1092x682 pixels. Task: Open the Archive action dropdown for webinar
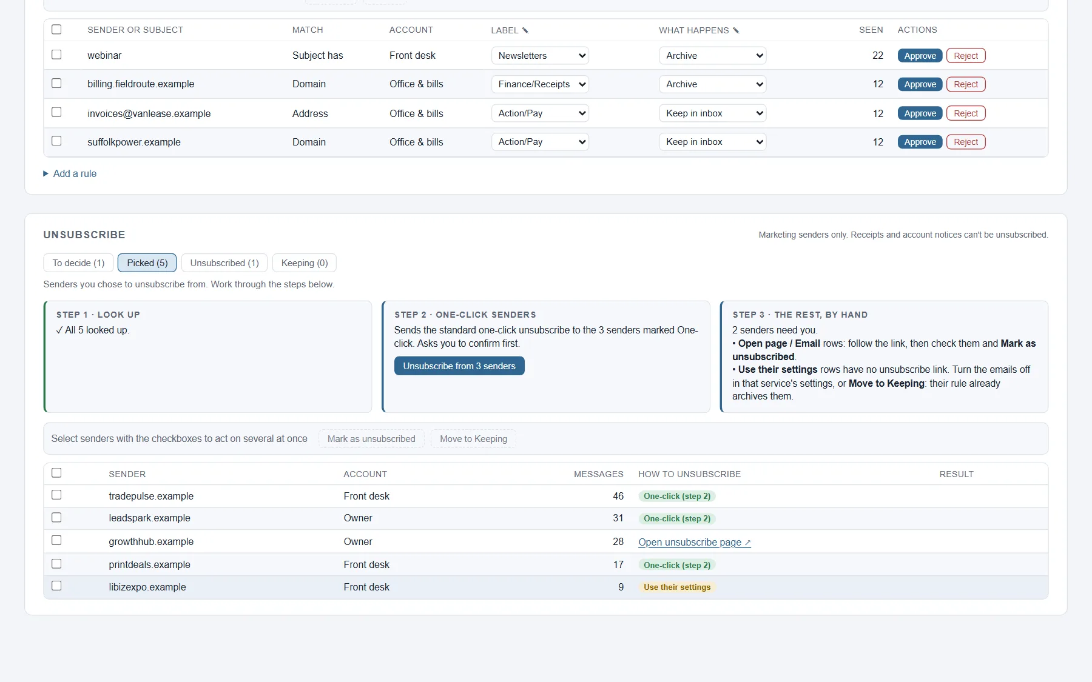point(713,56)
